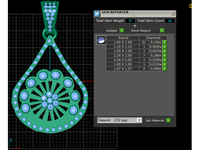The image size is (200, 150).
Task: Click the green arrow next to Set Material
Action: (x=168, y=120)
